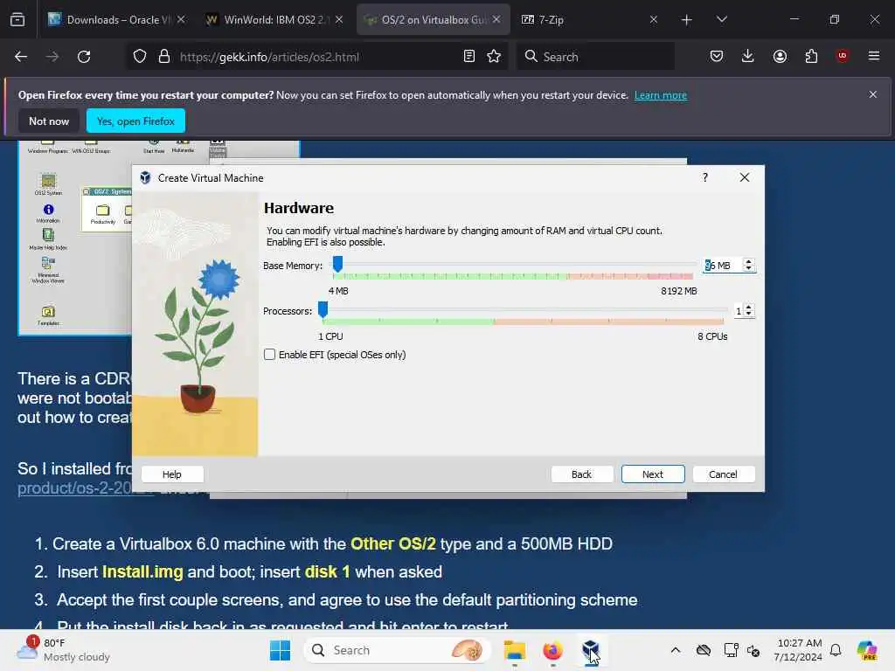Screen dimensions: 895x671
Task: Click the 8192 MB memory label
Action: click(678, 291)
